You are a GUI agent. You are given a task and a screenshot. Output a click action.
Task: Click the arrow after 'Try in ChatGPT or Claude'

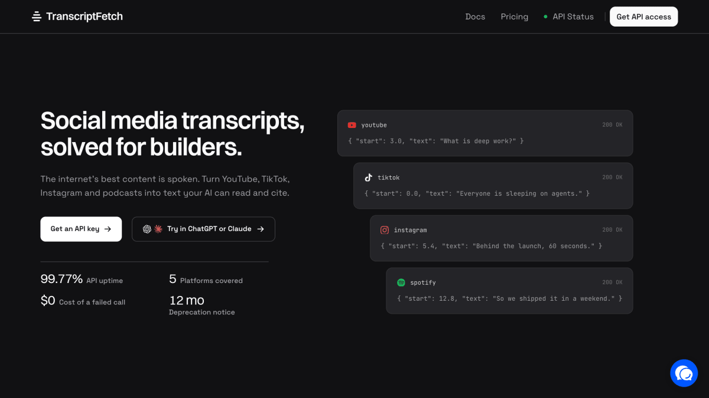pos(261,229)
